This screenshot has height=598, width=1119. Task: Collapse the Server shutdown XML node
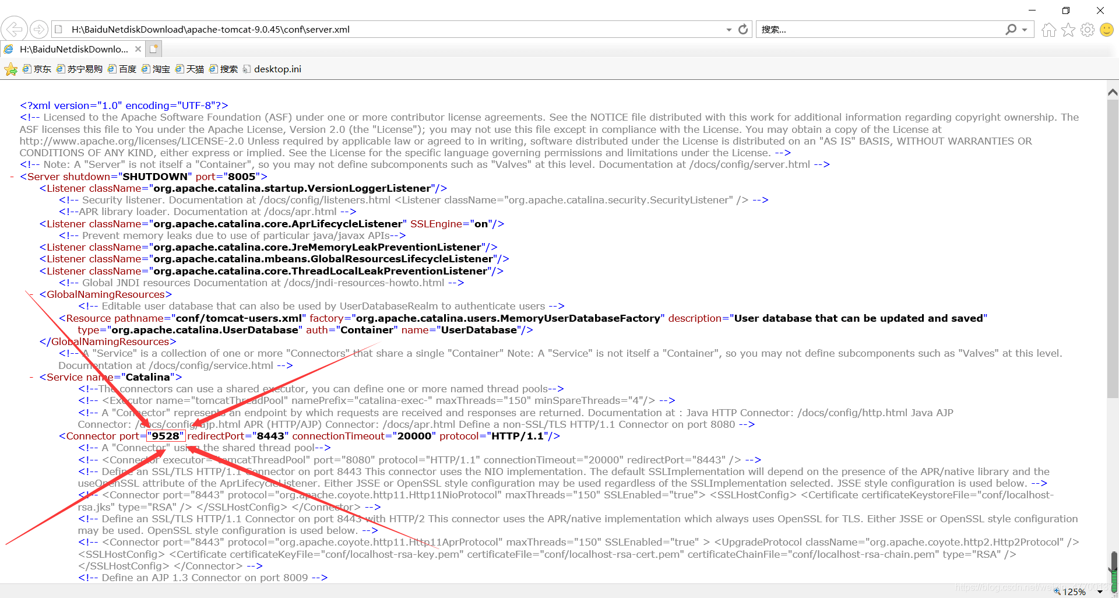[12, 177]
